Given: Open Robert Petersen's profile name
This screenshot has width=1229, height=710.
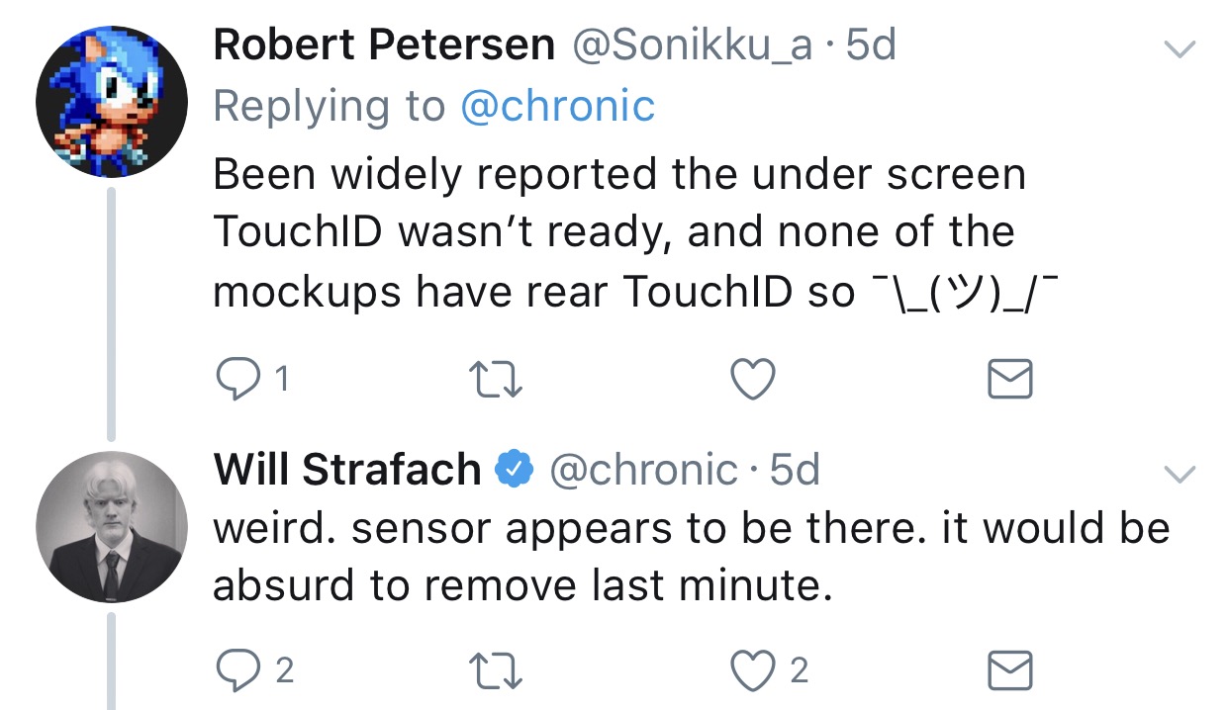Looking at the screenshot, I should coord(384,45).
